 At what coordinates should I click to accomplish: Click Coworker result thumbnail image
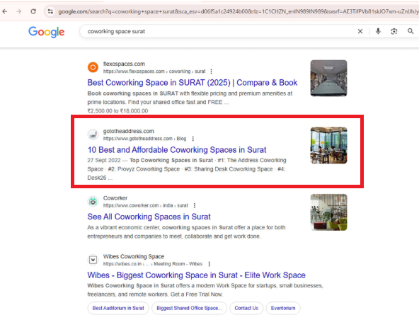pyautogui.click(x=328, y=212)
